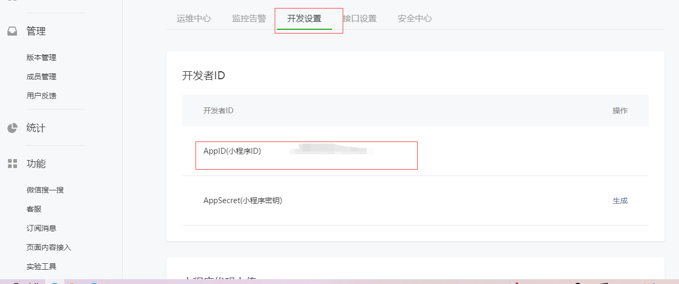The height and width of the screenshot is (284, 679).
Task: Click the 开发者ID table column header
Action: 218,111
